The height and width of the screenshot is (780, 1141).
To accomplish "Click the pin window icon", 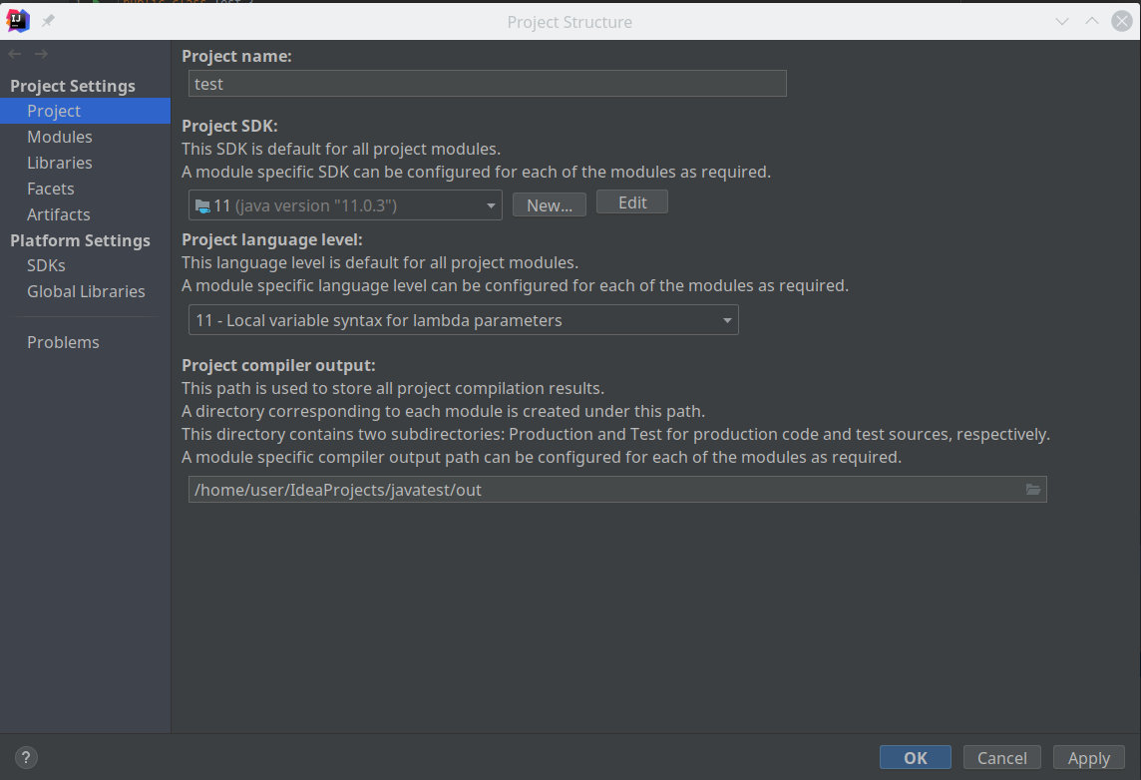I will [48, 21].
